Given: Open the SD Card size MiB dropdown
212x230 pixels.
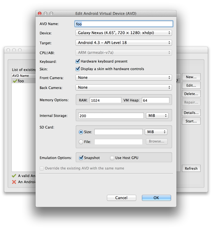Looking at the screenshot, I should [x=156, y=132].
